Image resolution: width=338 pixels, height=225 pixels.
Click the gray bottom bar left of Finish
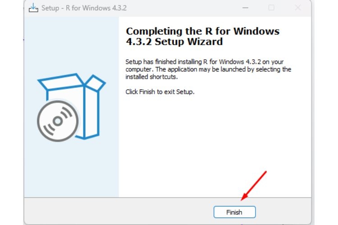pyautogui.click(x=119, y=211)
